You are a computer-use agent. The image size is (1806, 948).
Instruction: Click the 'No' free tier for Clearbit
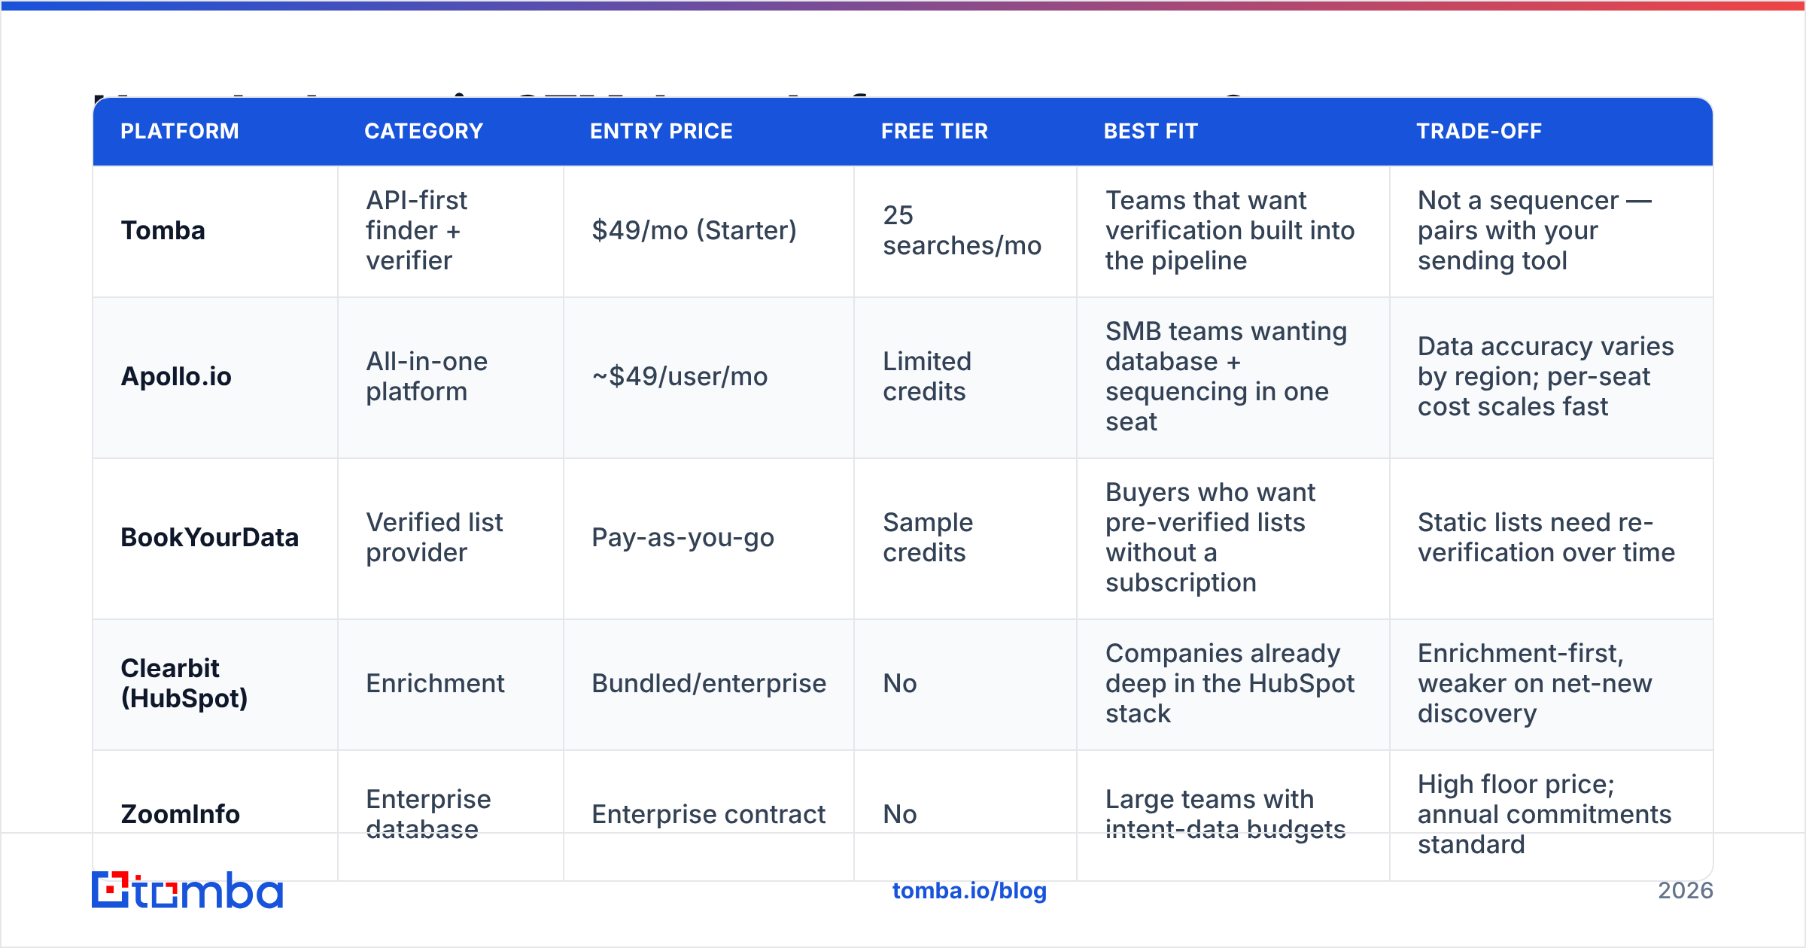click(965, 684)
